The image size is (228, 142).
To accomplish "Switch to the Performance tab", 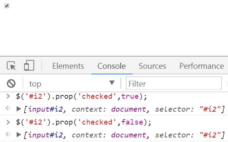I will click(x=201, y=66).
